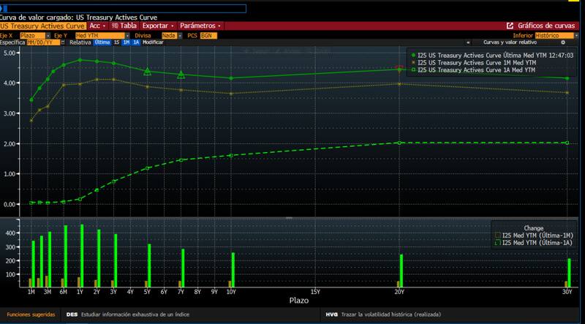585x324 pixels.
Task: Click the Específica MM/DD/YY date field
Action: pyautogui.click(x=40, y=42)
